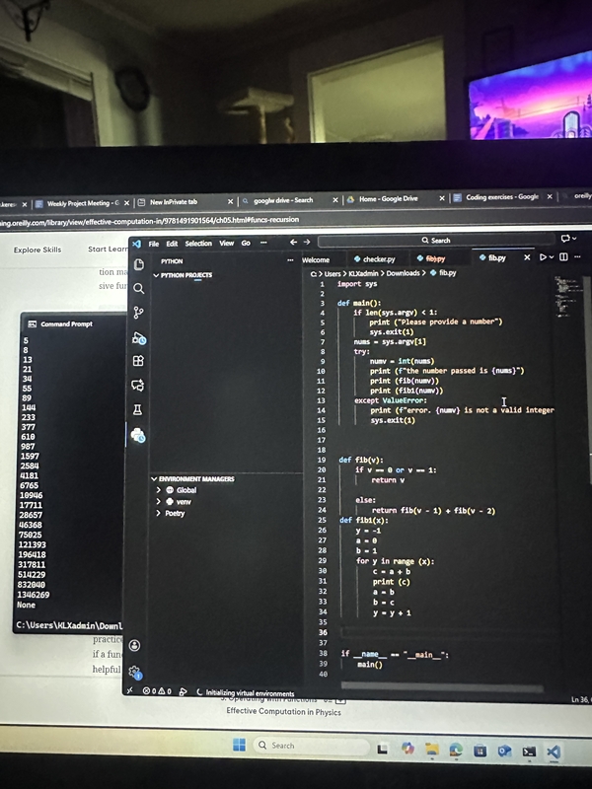592x789 pixels.
Task: Collapse the Python Projects section
Action: 156,275
